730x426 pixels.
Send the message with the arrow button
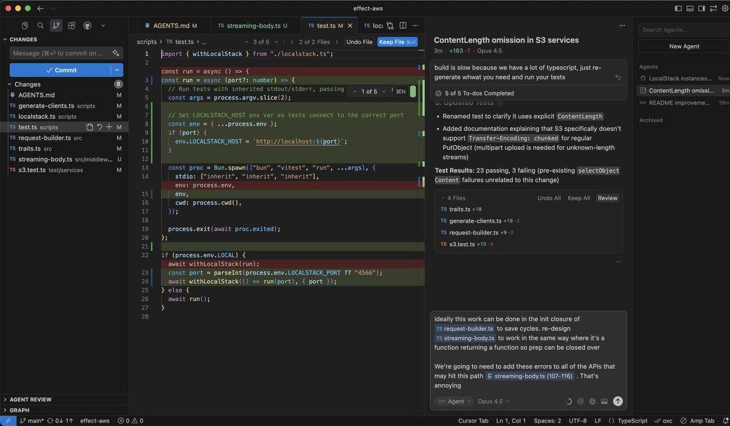coord(618,401)
